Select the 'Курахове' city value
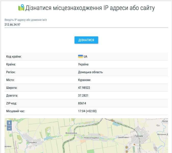Image resolution: width=172 pixels, height=153 pixels. click(84, 80)
